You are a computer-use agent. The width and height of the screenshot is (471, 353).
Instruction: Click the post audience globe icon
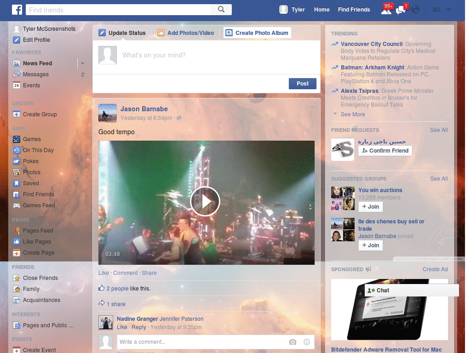point(179,118)
